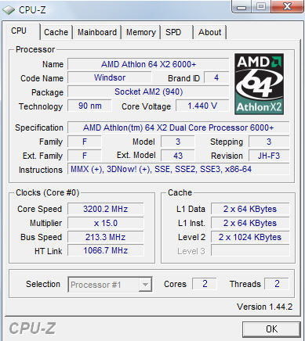Open the Processor #1 selection dropdown arrow

click(145, 285)
